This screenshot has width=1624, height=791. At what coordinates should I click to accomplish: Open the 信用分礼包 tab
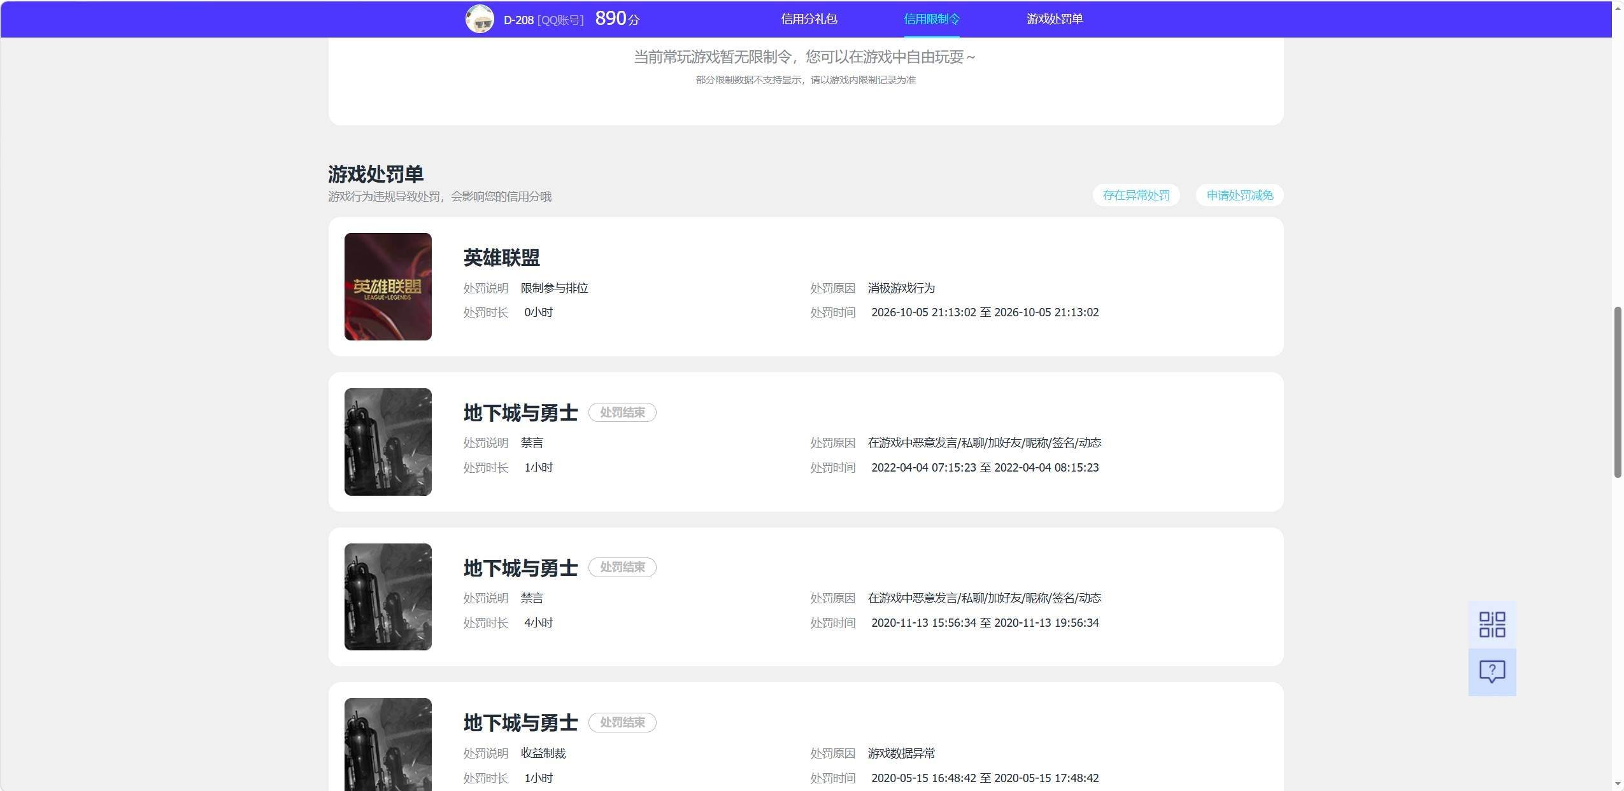[809, 19]
